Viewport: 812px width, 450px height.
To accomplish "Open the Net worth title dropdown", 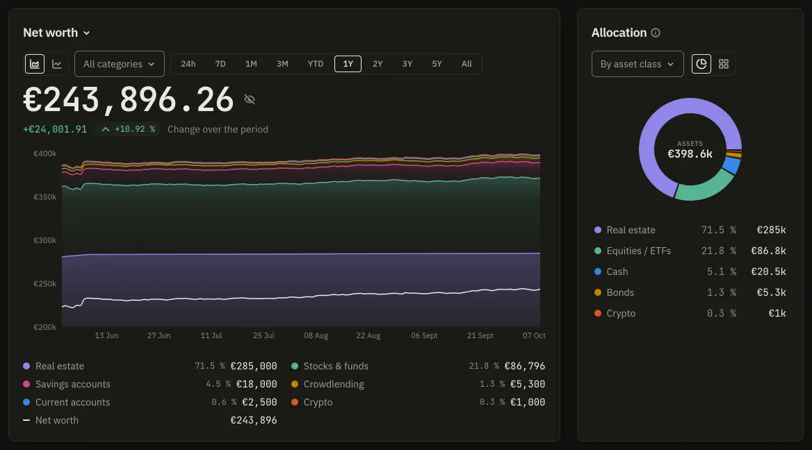I will (x=57, y=33).
